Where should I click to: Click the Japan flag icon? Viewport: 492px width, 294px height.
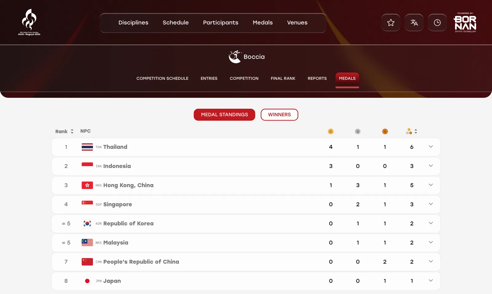87,281
